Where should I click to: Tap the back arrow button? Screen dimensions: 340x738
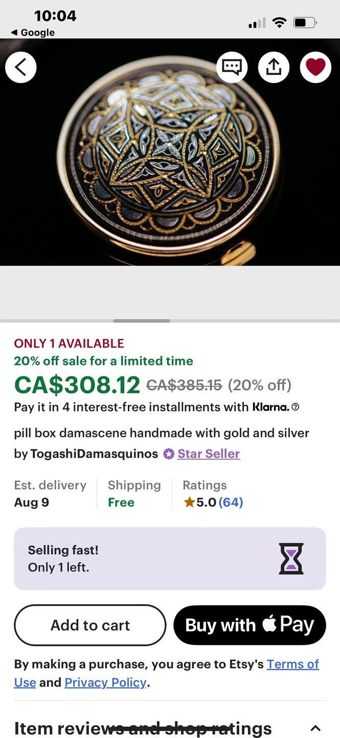[x=21, y=67]
